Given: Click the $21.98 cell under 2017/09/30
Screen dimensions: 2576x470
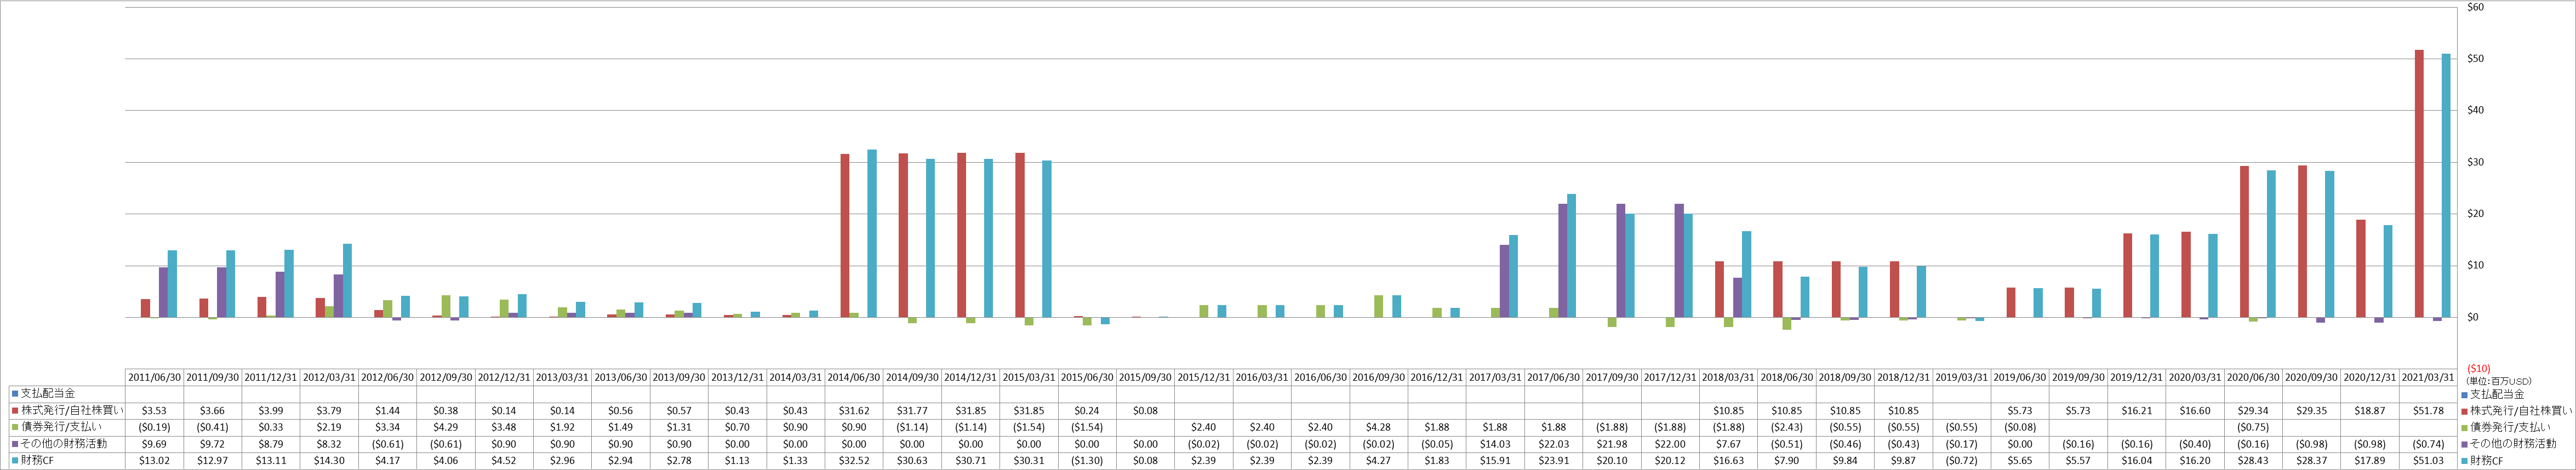Looking at the screenshot, I should 1612,444.
